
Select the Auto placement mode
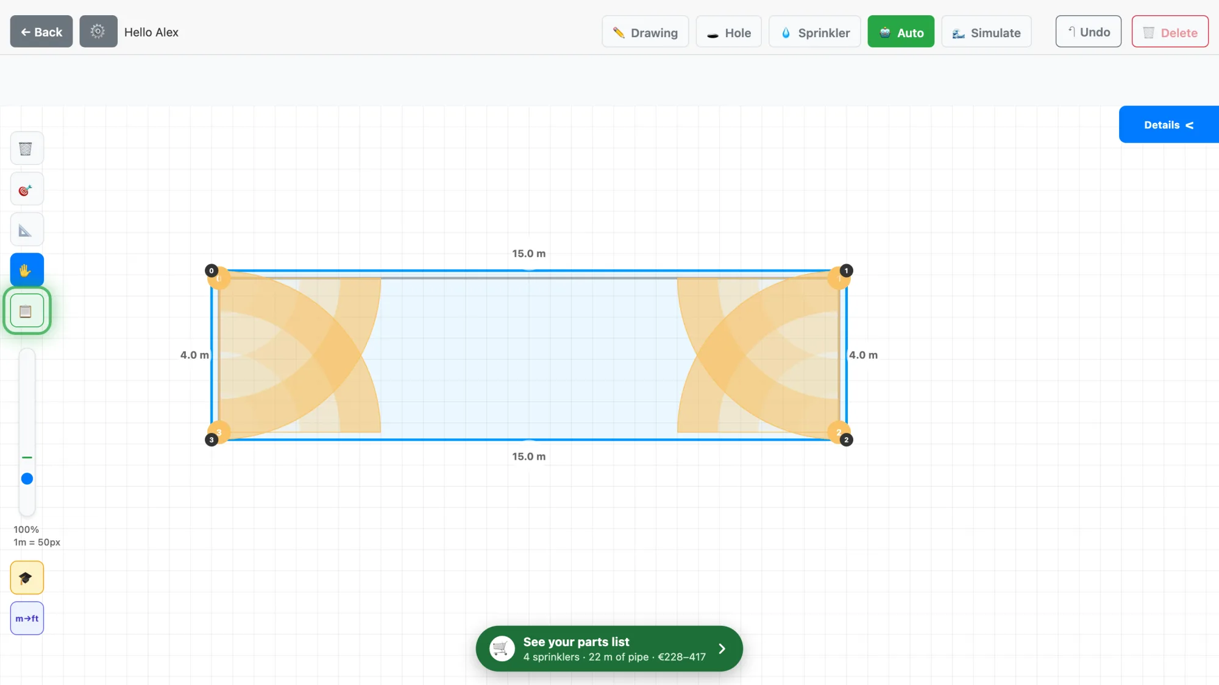coord(901,32)
